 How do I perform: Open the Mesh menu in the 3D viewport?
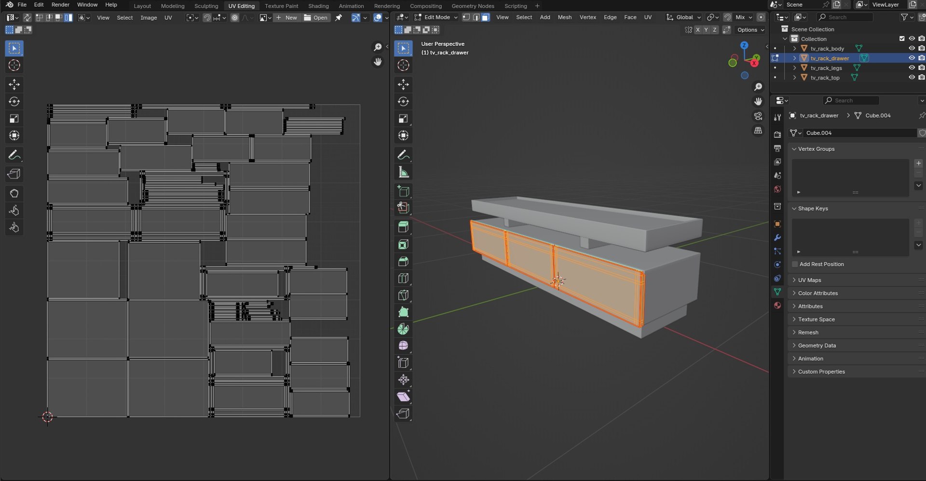coord(564,17)
